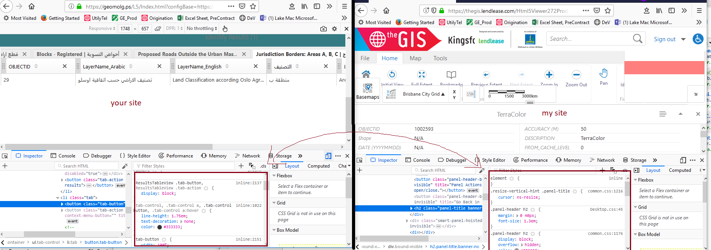Collapse li class tab tree node
The height and width of the screenshot is (250, 711).
click(x=58, y=198)
